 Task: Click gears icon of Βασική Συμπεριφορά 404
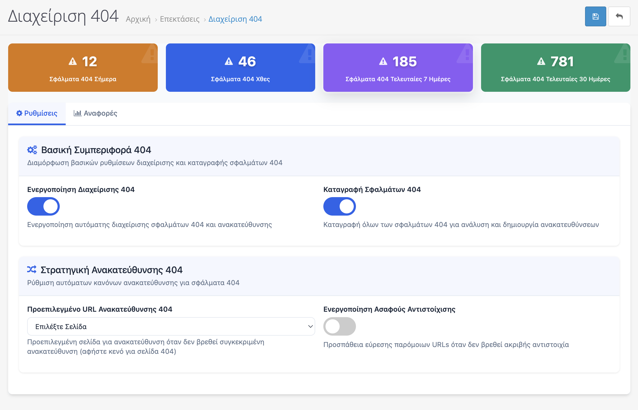[32, 150]
